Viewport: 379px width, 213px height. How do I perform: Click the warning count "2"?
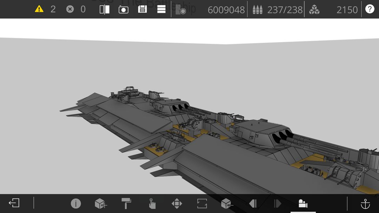point(53,9)
